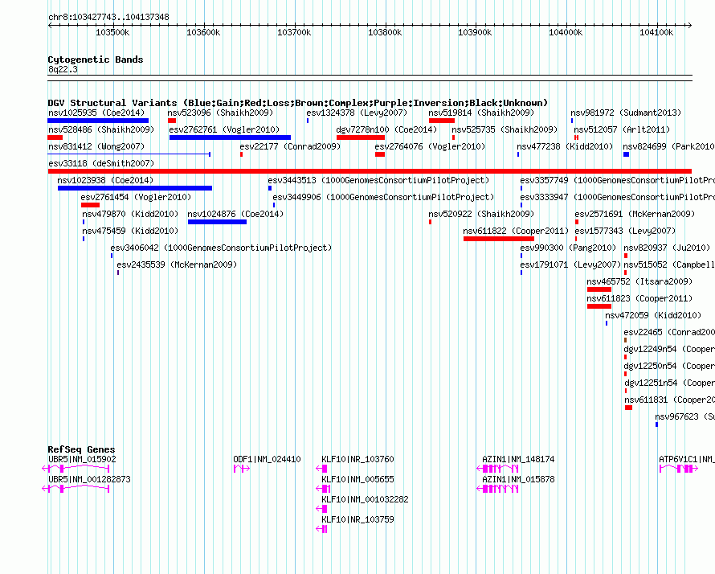Image resolution: width=715 pixels, height=574 pixels.
Task: Click the esv2761454 red loss bar
Action: (x=90, y=205)
